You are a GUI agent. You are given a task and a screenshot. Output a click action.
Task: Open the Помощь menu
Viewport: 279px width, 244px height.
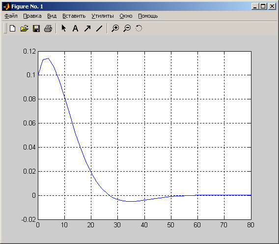(x=148, y=16)
